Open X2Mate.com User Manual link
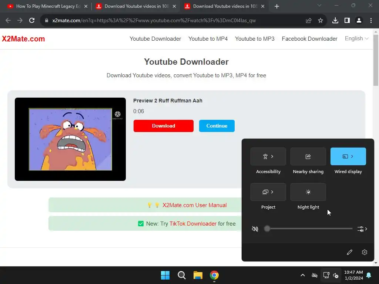Screen dimensions: 379x284 [195, 205]
